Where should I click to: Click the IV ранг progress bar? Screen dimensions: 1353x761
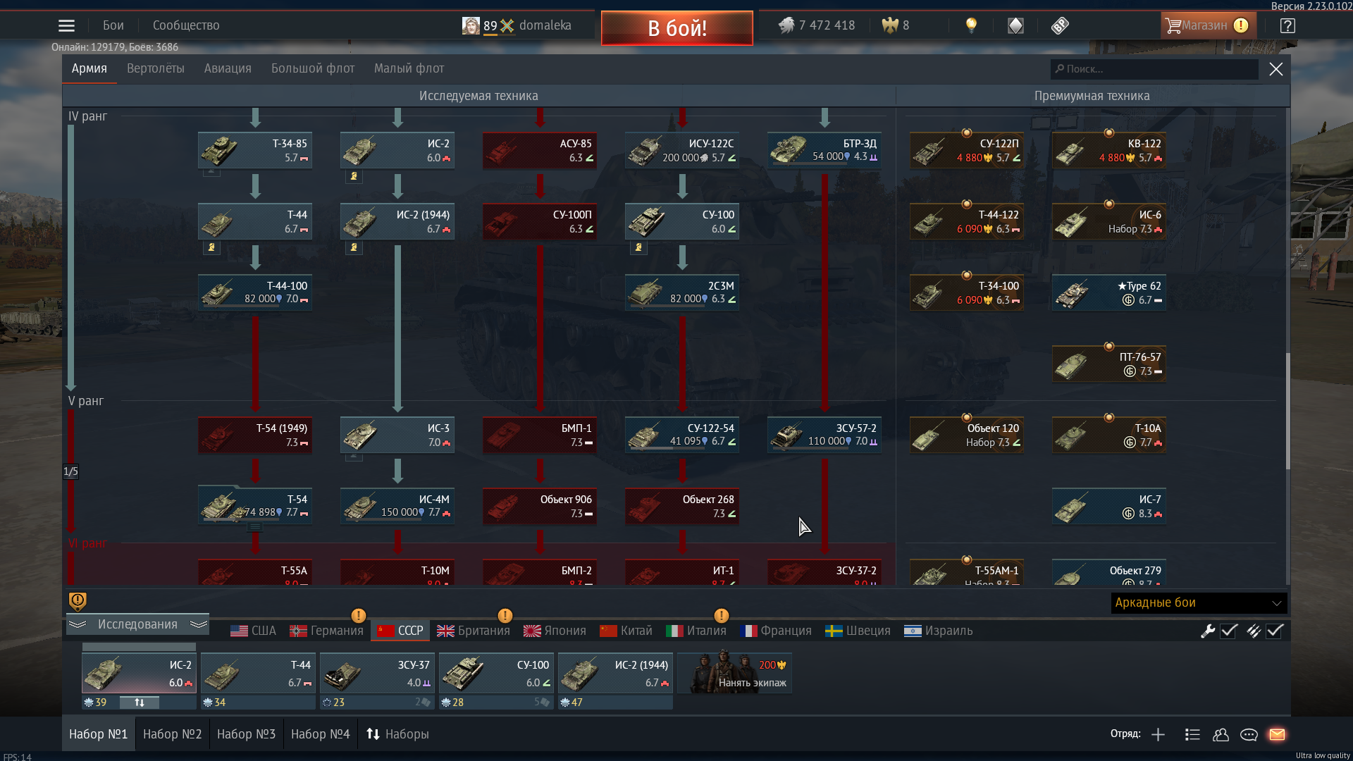[70, 257]
